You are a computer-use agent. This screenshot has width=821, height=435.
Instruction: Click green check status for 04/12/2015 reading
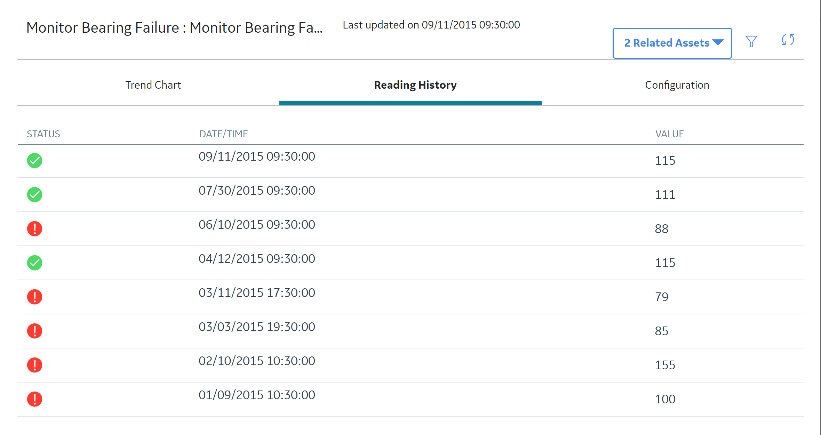[35, 263]
